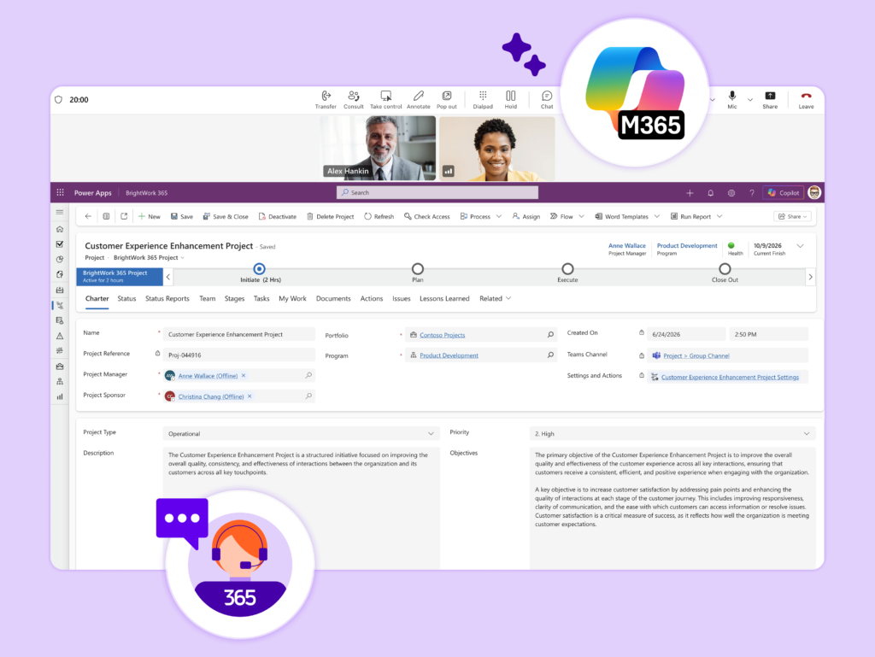Remove Anne Wallace from Project Manager

click(244, 375)
